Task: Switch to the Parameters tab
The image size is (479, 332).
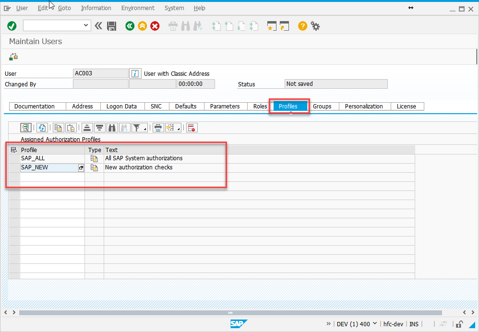Action: pyautogui.click(x=225, y=107)
